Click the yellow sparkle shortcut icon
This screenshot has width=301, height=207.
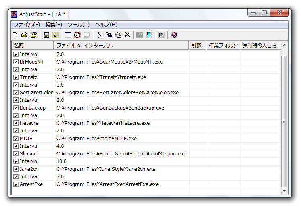point(55,35)
